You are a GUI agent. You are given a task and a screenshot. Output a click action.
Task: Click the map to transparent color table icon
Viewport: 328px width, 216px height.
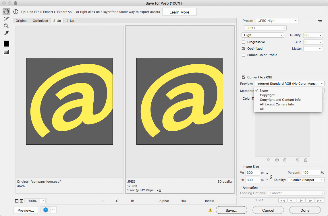tap(269, 160)
